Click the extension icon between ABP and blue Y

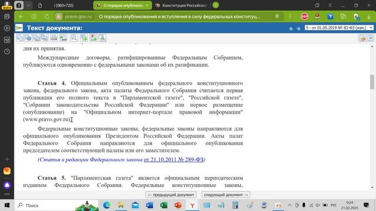pyautogui.click(x=317, y=16)
